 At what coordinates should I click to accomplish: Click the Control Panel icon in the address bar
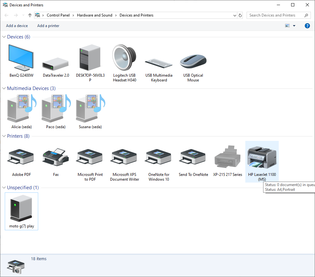pos(37,15)
